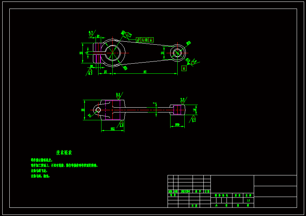Select the roughness symbol below the large hub side view

[121, 124]
